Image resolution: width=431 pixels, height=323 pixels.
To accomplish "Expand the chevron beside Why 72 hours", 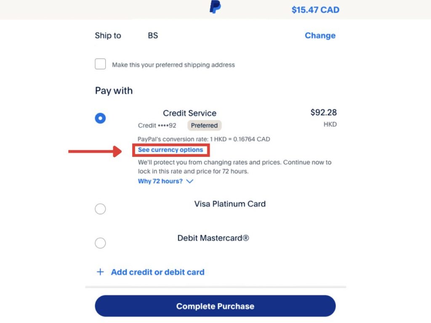I will coord(189,181).
